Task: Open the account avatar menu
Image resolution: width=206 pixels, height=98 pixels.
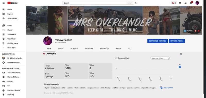Action: click(197, 3)
